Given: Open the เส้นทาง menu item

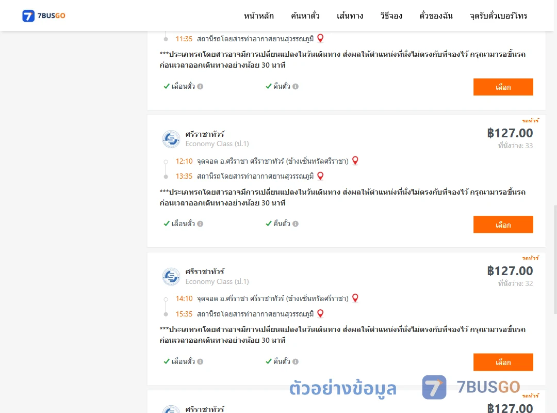Looking at the screenshot, I should click(350, 15).
